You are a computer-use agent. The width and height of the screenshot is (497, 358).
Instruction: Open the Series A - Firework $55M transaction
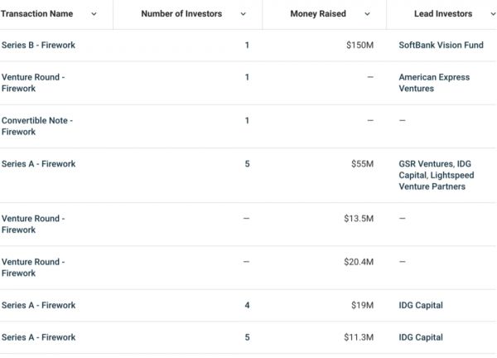coord(38,164)
